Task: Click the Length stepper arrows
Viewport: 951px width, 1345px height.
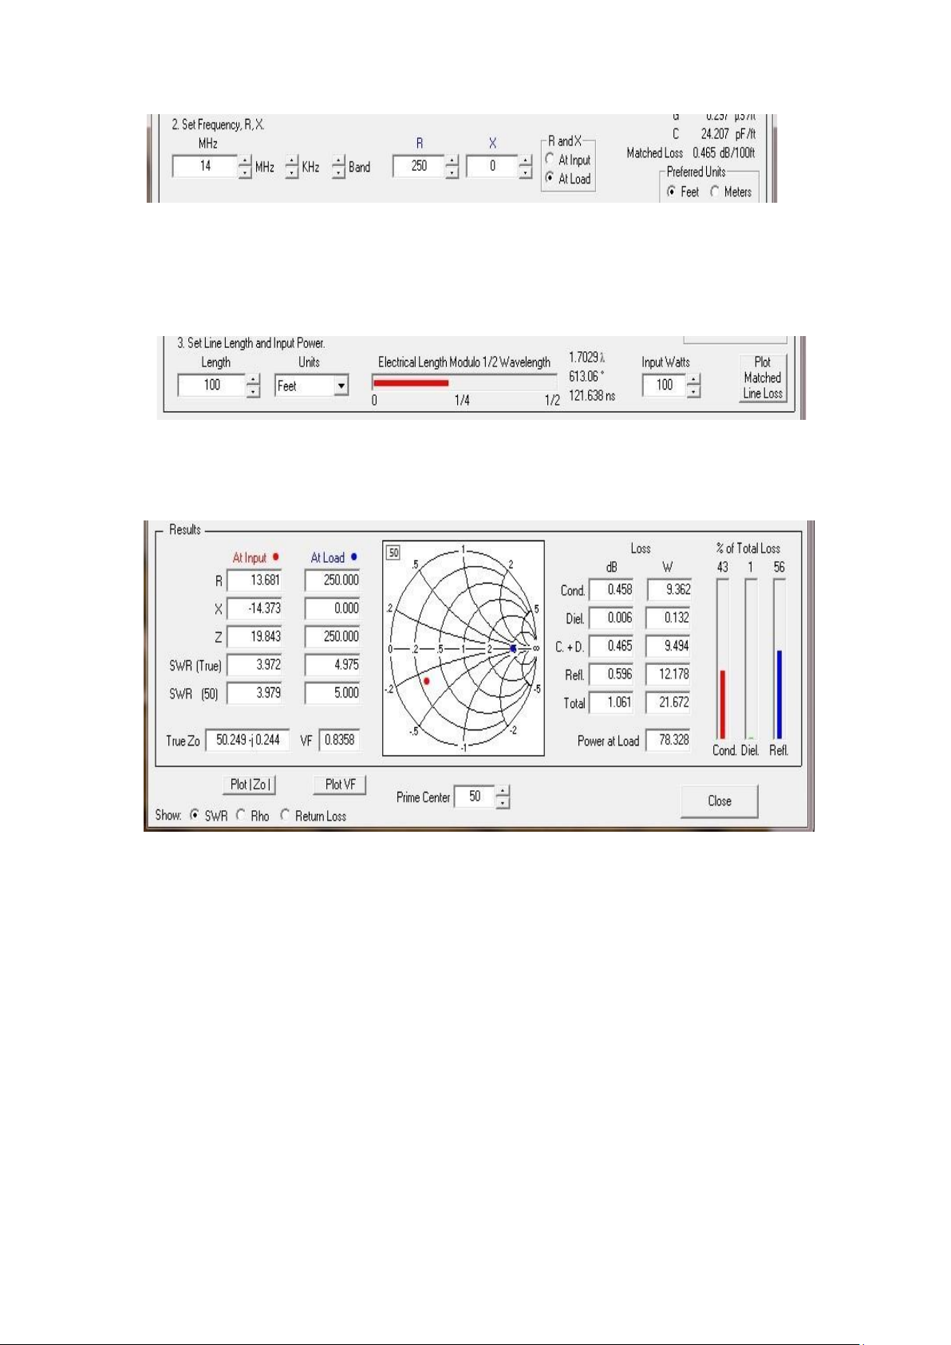Action: pos(254,386)
